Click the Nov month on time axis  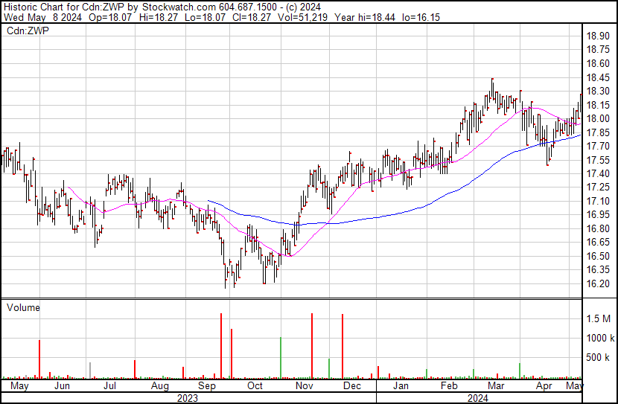pos(304,387)
